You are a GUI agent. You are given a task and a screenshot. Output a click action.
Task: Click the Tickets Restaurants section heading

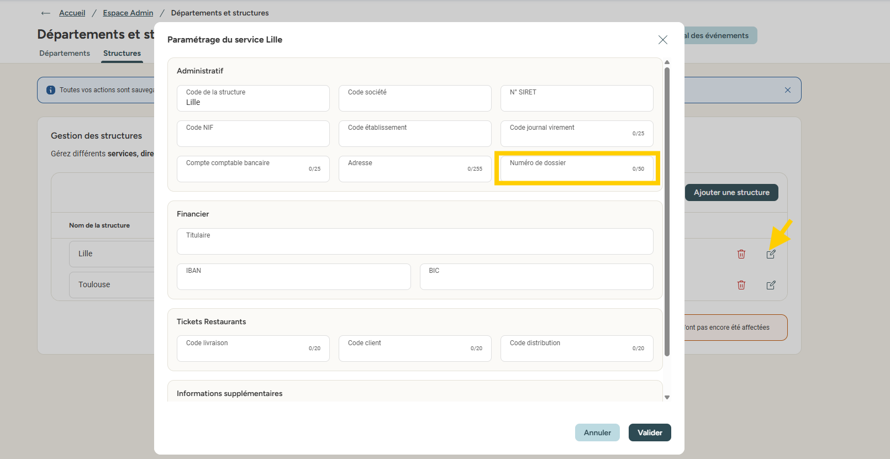[212, 321]
